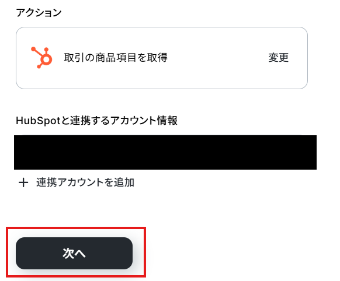Click the アクション section heading
Screen dimensions: 340x281
click(39, 13)
